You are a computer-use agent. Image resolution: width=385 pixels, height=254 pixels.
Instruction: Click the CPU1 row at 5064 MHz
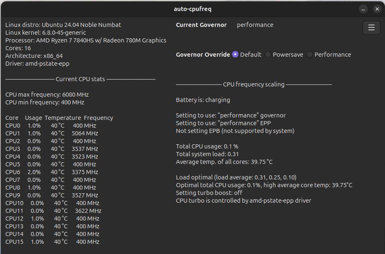[x=52, y=133]
